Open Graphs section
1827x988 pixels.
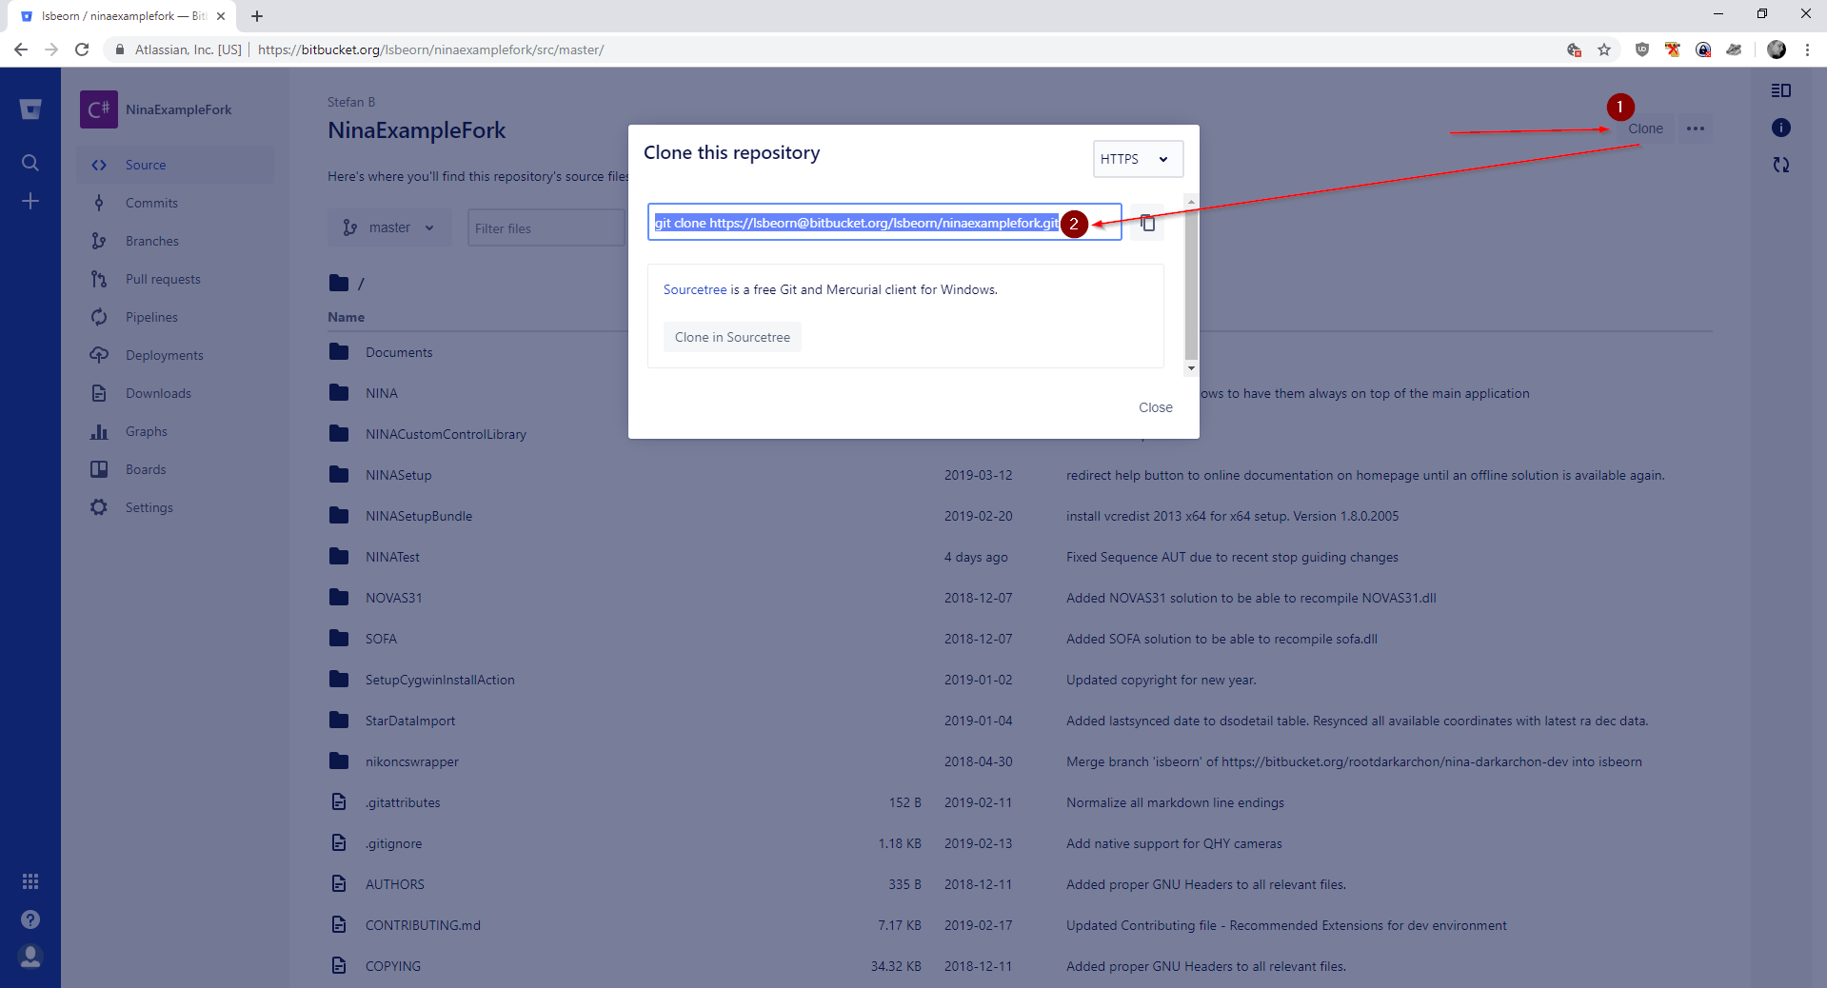pyautogui.click(x=175, y=431)
